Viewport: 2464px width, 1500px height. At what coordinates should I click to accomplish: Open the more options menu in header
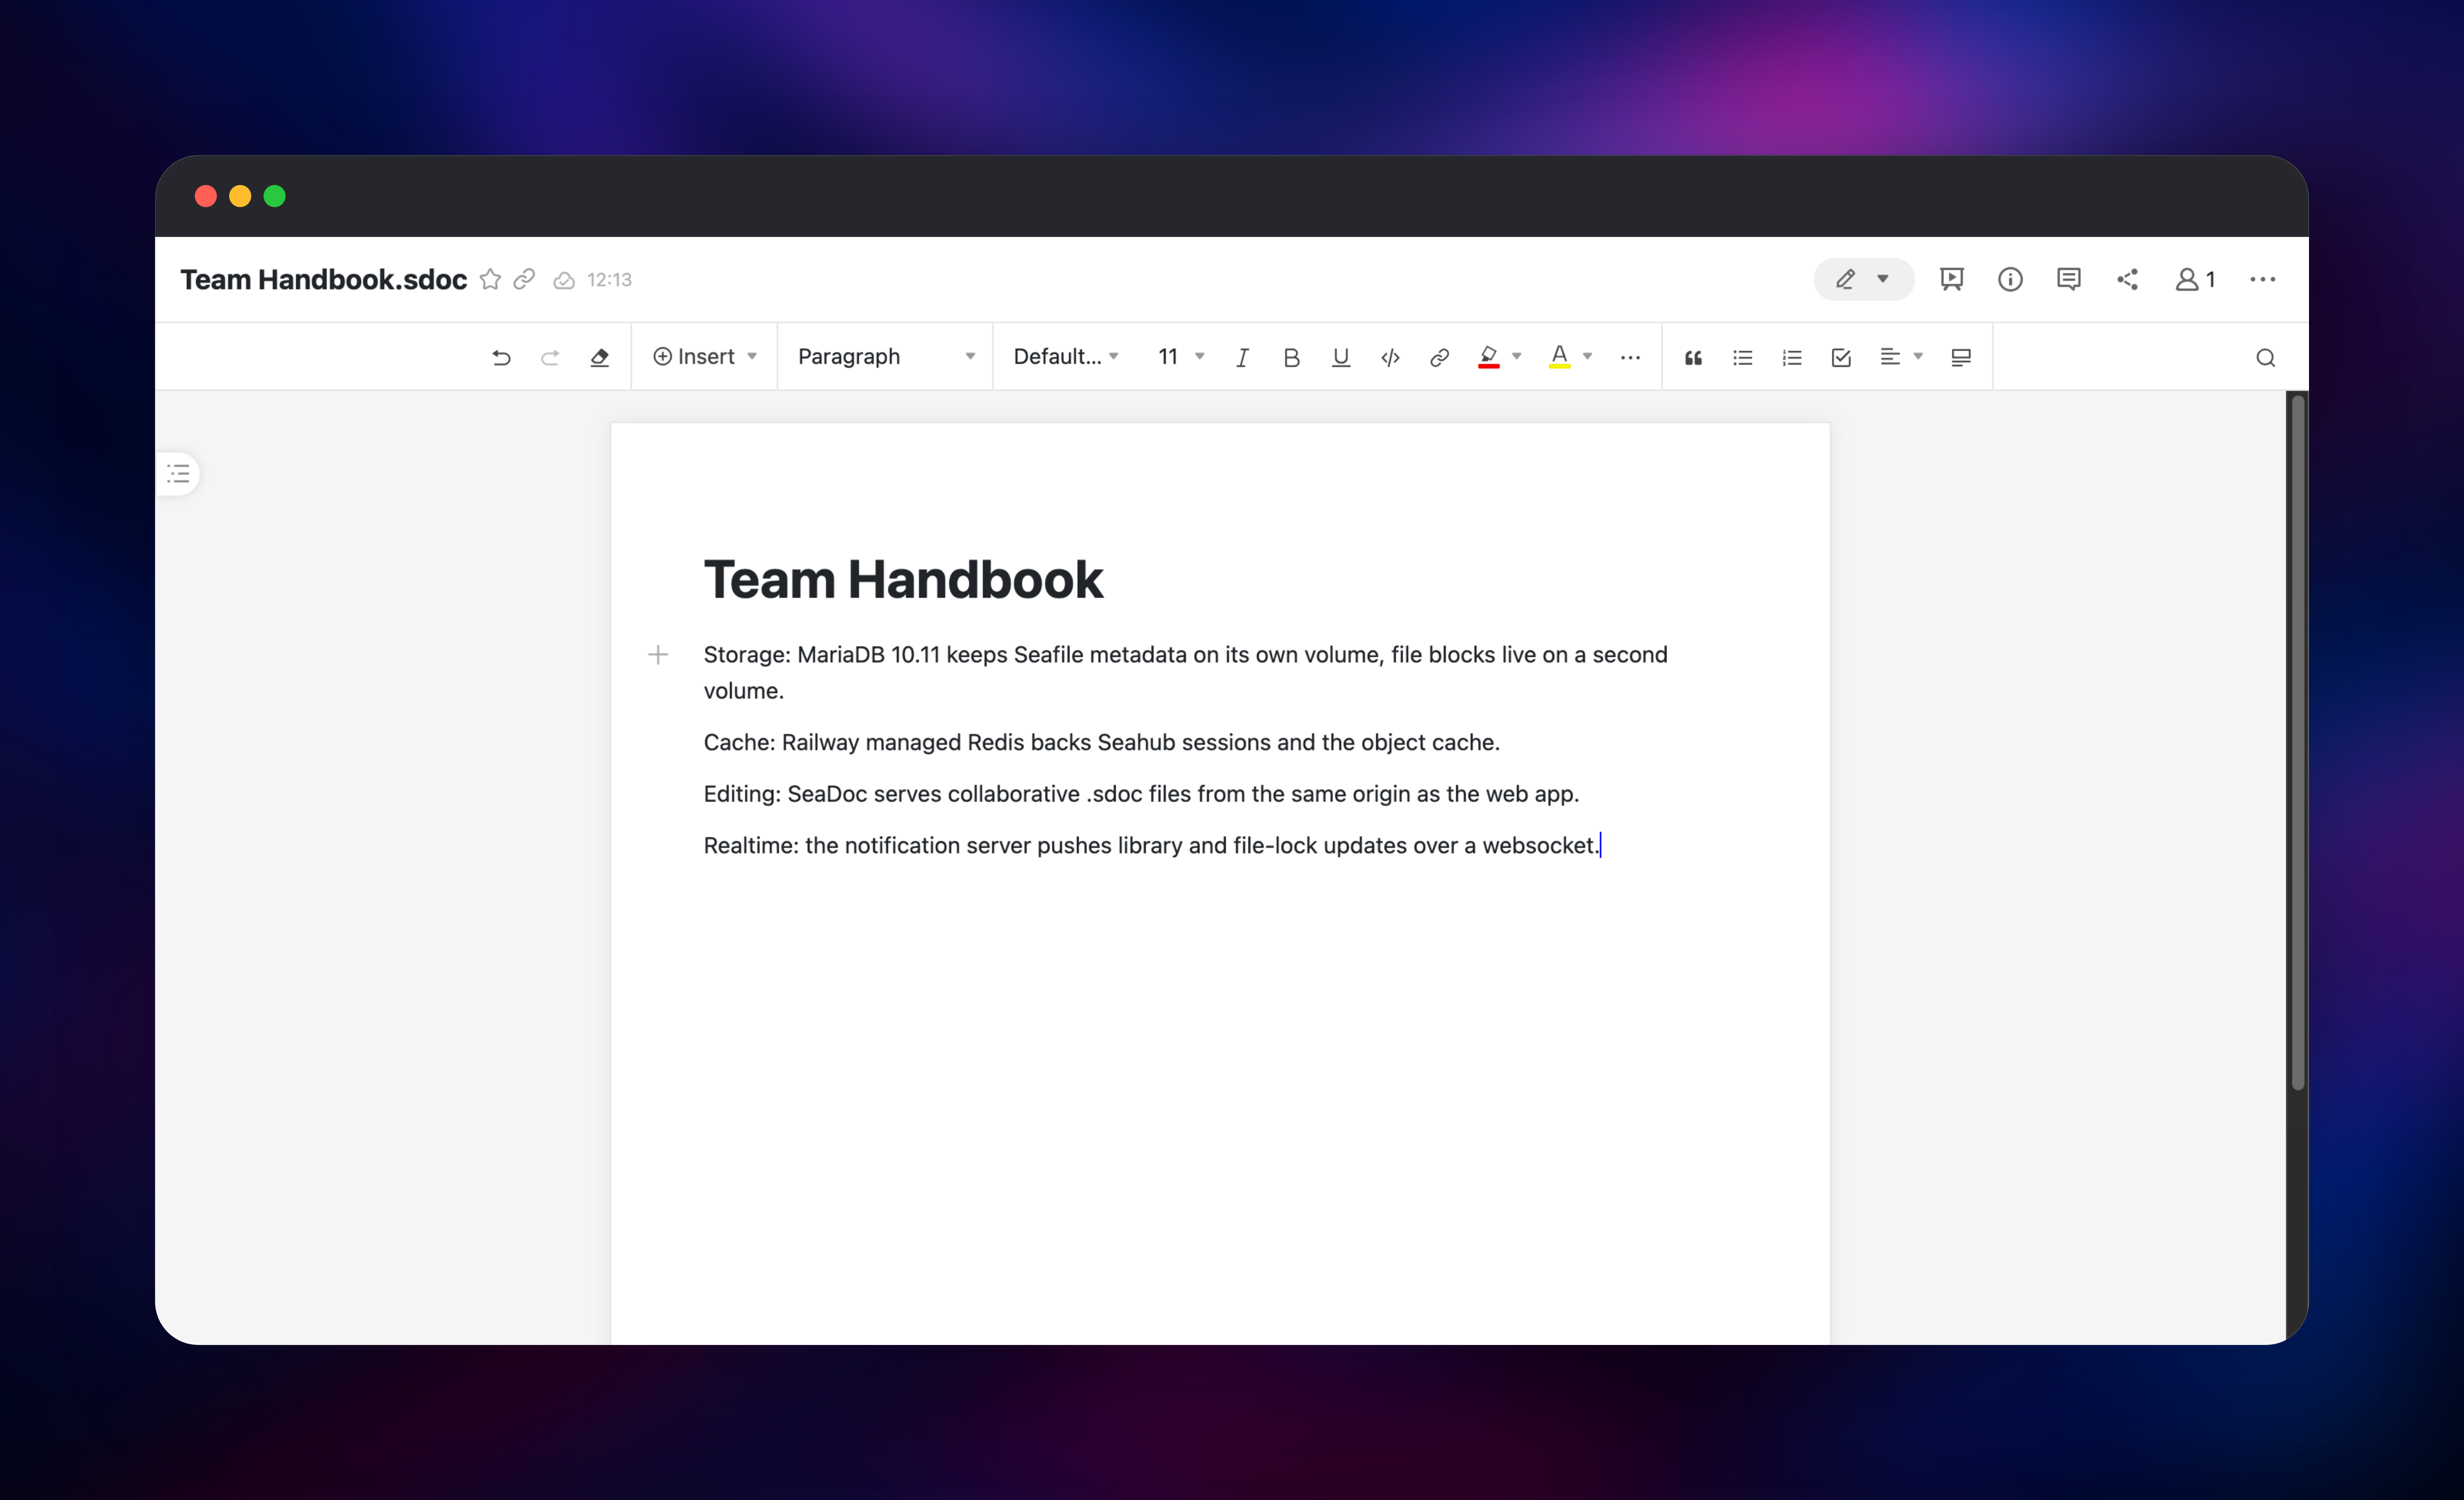pos(2263,280)
